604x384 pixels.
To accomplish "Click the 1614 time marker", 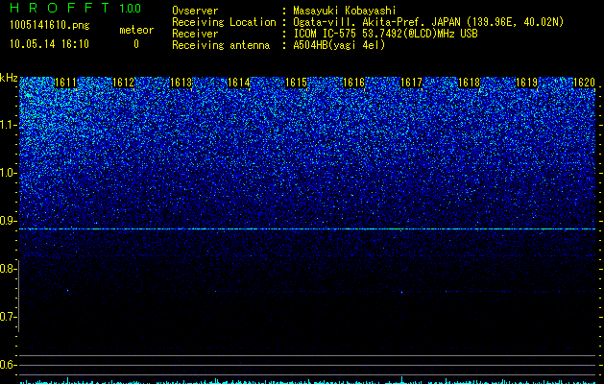I will pos(239,83).
